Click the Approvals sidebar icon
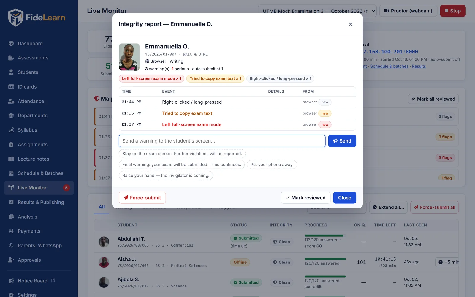The height and width of the screenshot is (297, 475). click(x=11, y=260)
